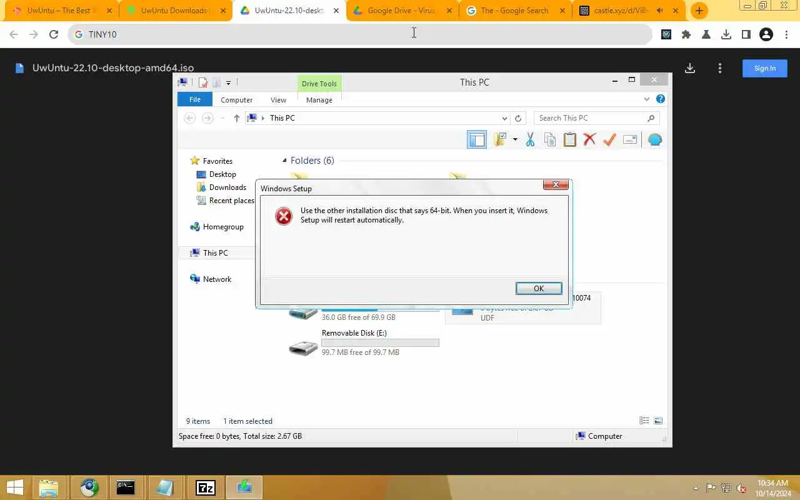Show hidden system tray icons
The height and width of the screenshot is (500, 800).
(697, 487)
